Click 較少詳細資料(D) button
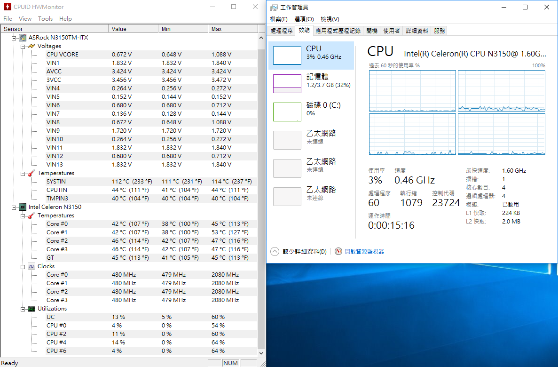 click(299, 252)
